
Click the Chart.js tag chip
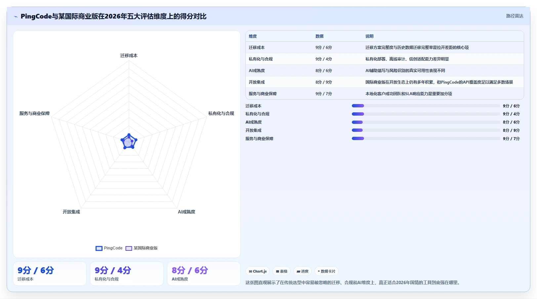click(x=258, y=271)
